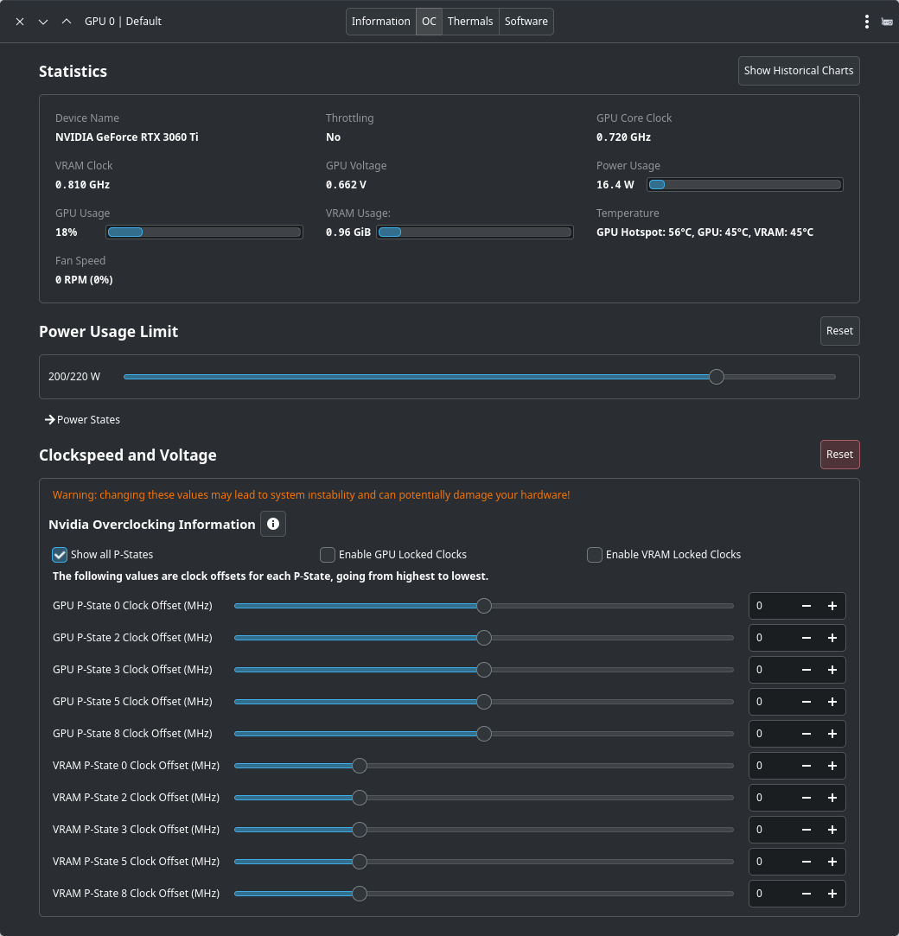Increase GPU P-State 5 offset with plus

coord(832,702)
